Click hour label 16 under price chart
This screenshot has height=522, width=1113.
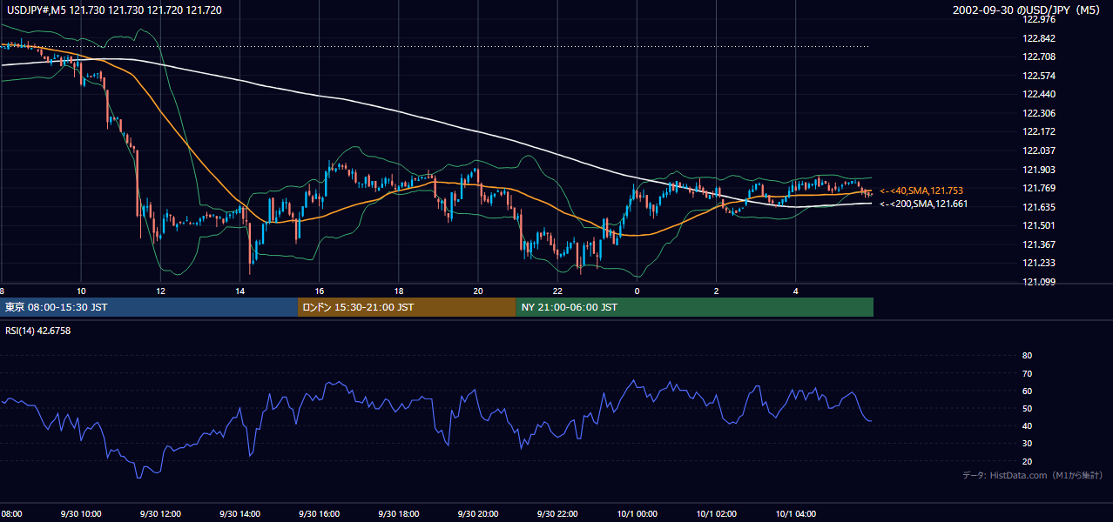(x=320, y=291)
